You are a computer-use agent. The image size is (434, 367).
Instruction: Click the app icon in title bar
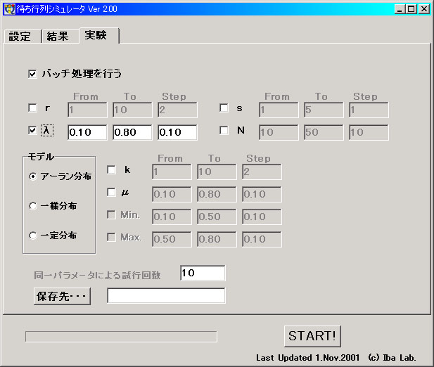[x=9, y=9]
